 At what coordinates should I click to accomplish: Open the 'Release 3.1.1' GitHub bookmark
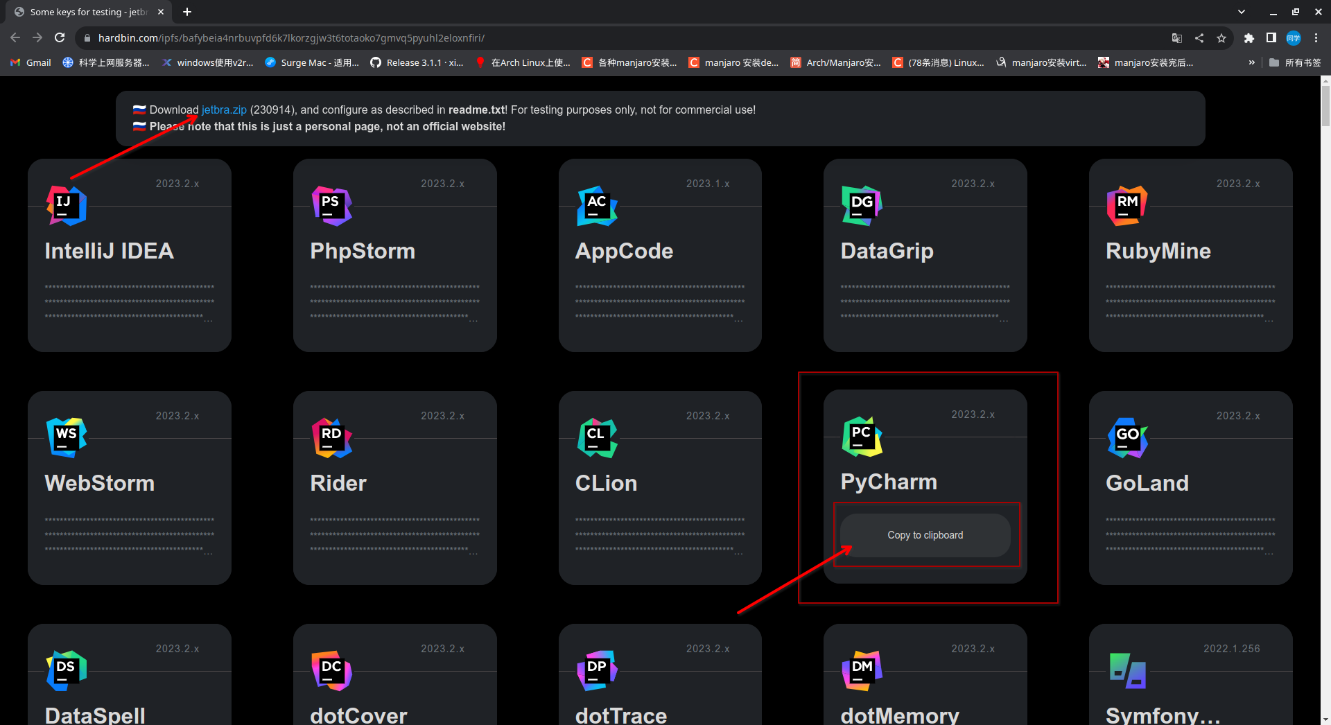click(x=417, y=62)
